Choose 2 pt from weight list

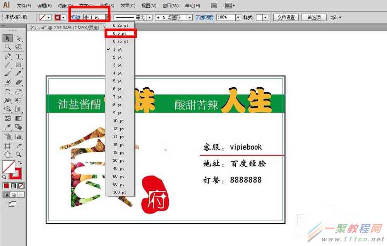click(x=120, y=57)
